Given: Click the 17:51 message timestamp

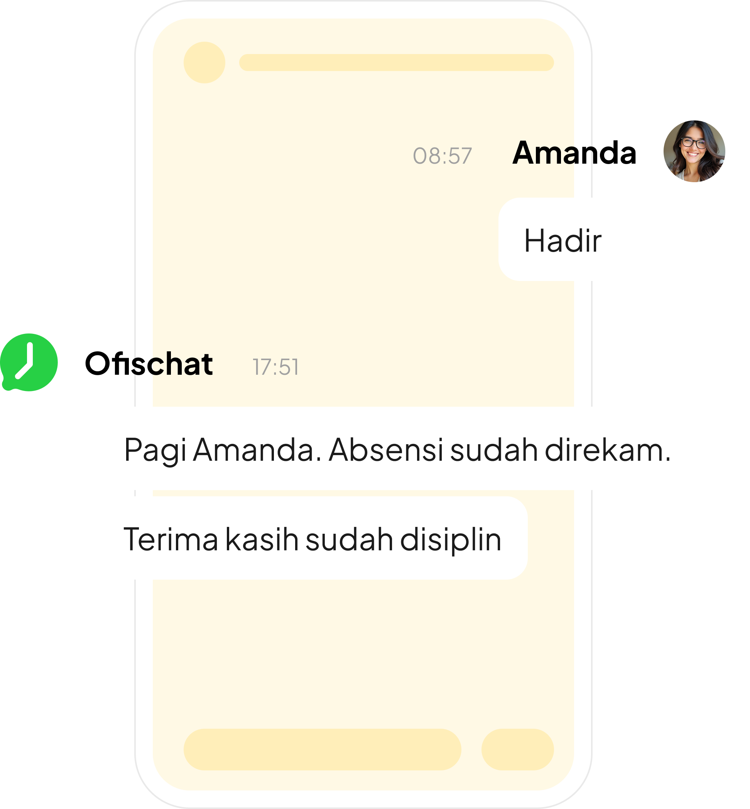Looking at the screenshot, I should 275,367.
